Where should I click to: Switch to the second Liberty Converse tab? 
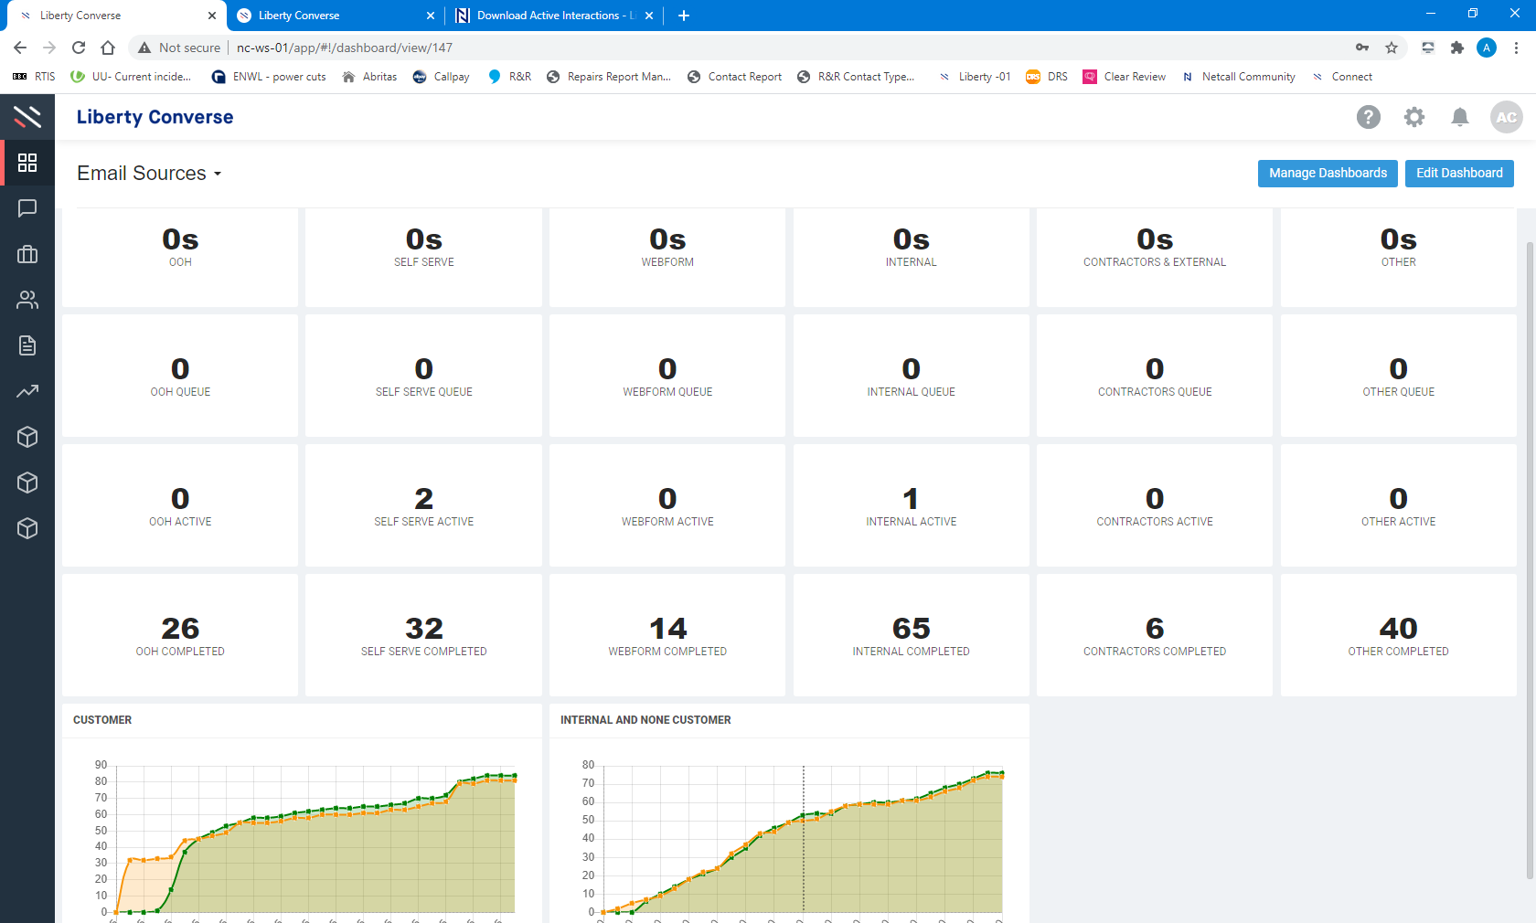coord(334,16)
